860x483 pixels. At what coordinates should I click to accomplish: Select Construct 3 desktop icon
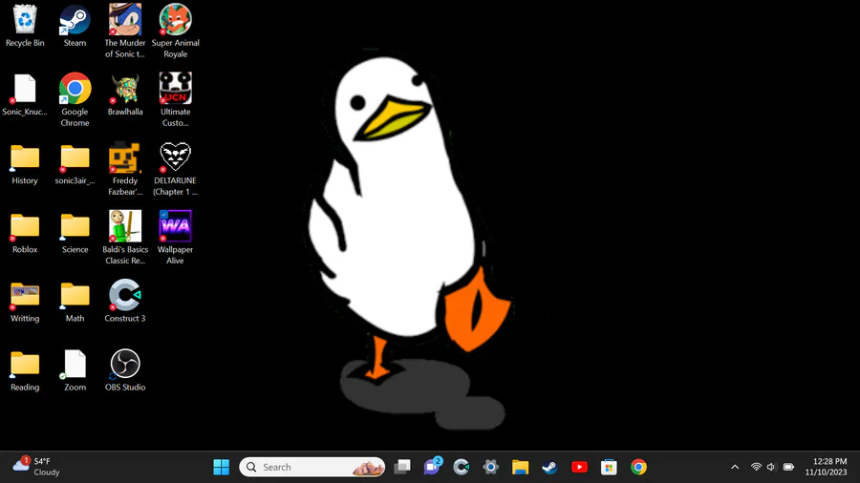pos(125,301)
